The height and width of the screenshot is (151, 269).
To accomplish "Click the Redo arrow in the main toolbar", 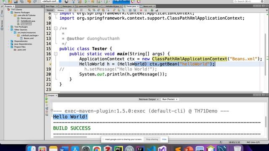I will [35, 2].
